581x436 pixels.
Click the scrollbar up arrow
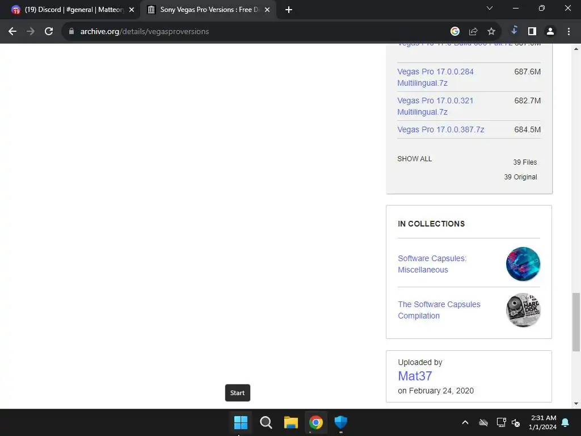click(x=576, y=49)
